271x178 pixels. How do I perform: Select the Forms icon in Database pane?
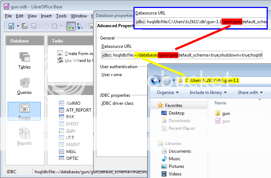coord(24,111)
